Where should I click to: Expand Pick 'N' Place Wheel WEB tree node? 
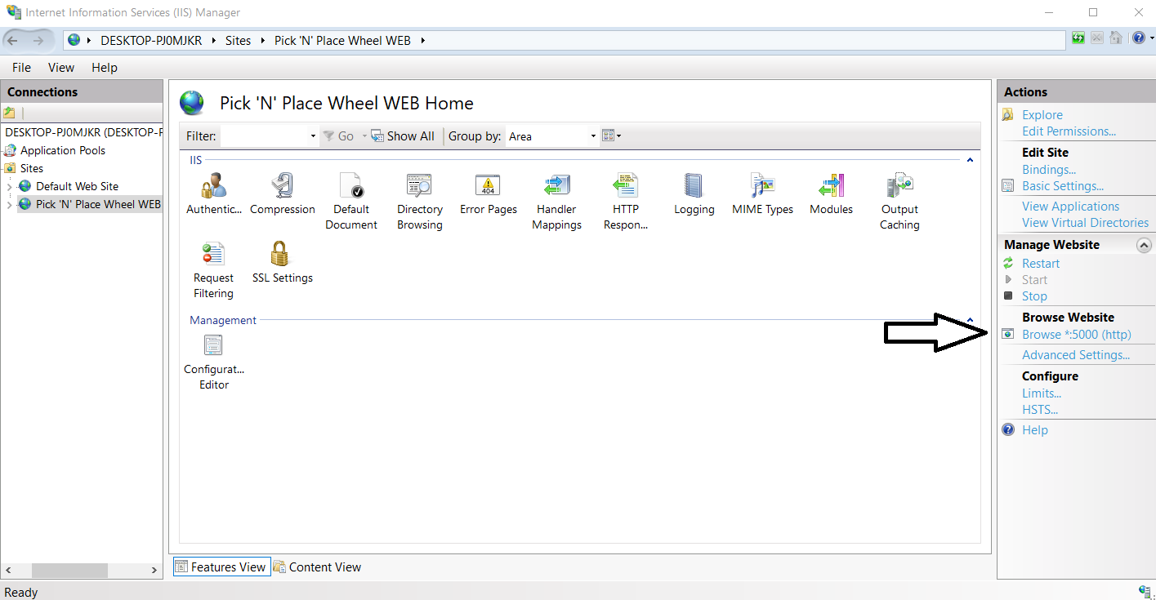tap(9, 205)
